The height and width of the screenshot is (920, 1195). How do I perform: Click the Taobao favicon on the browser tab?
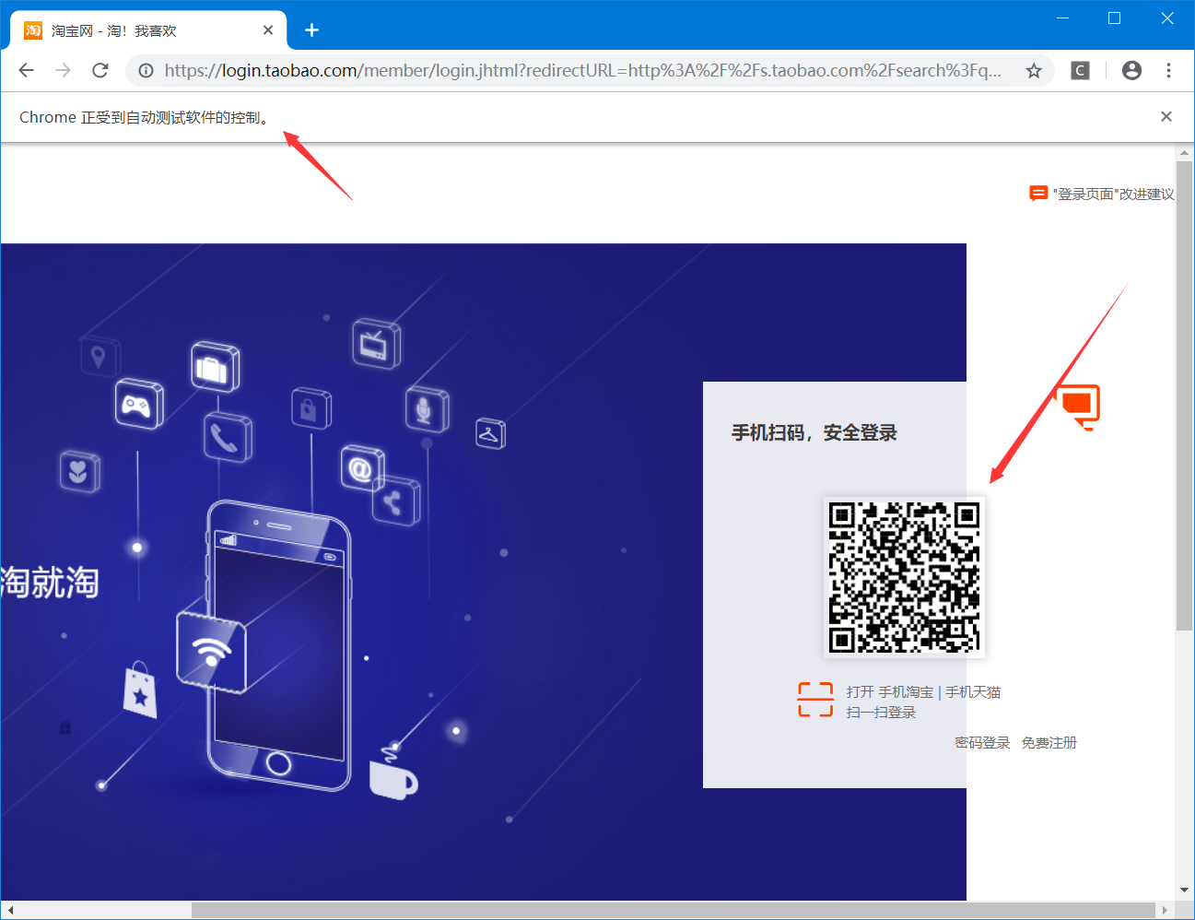(32, 29)
